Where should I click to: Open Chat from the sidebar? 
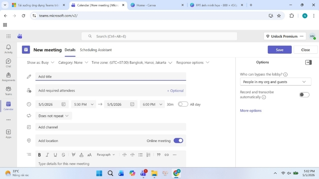pos(8,63)
